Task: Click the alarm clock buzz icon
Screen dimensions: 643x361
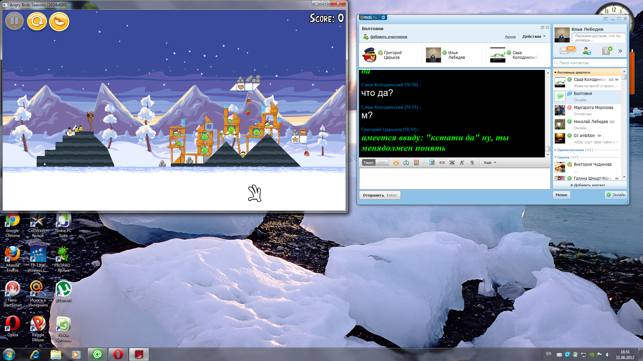Action: point(416,162)
